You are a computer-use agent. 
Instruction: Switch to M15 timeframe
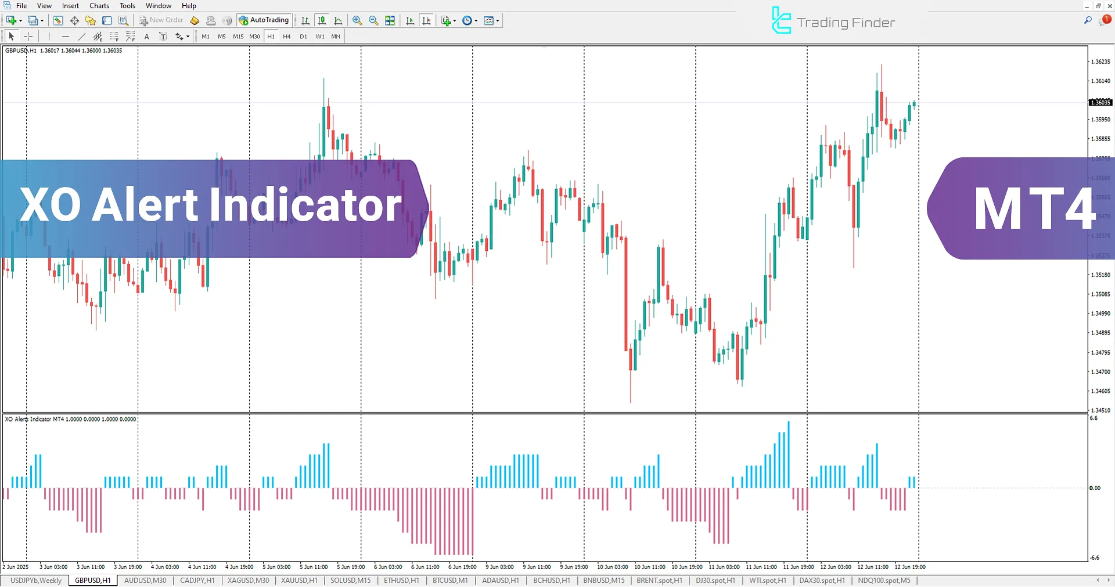[238, 37]
